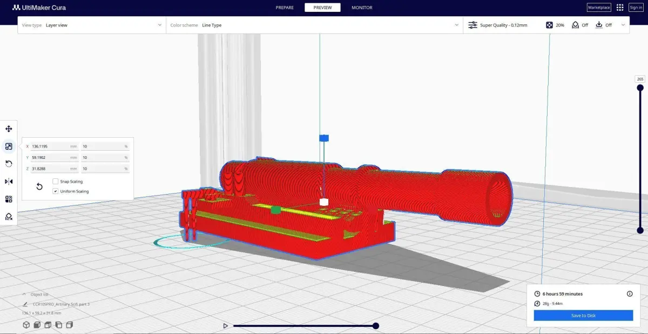
Task: Switch to the PREVIEW stage
Action: (x=322, y=8)
